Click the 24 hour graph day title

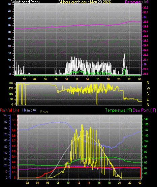tap(85, 2)
